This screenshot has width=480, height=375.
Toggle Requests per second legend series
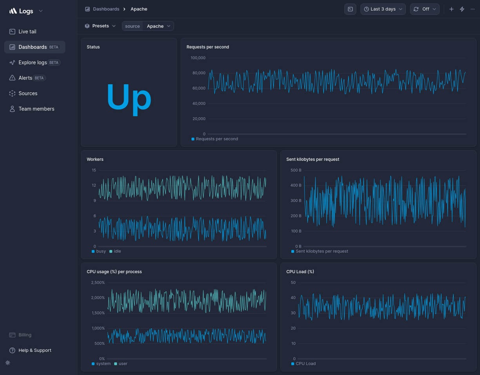215,139
